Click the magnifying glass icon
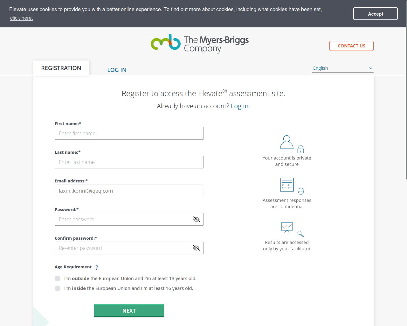407x326 pixels. tap(300, 234)
